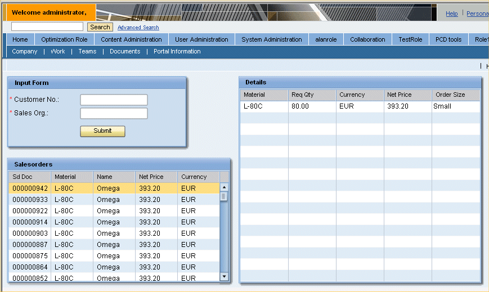Go to the Documents submenu item

tap(125, 51)
